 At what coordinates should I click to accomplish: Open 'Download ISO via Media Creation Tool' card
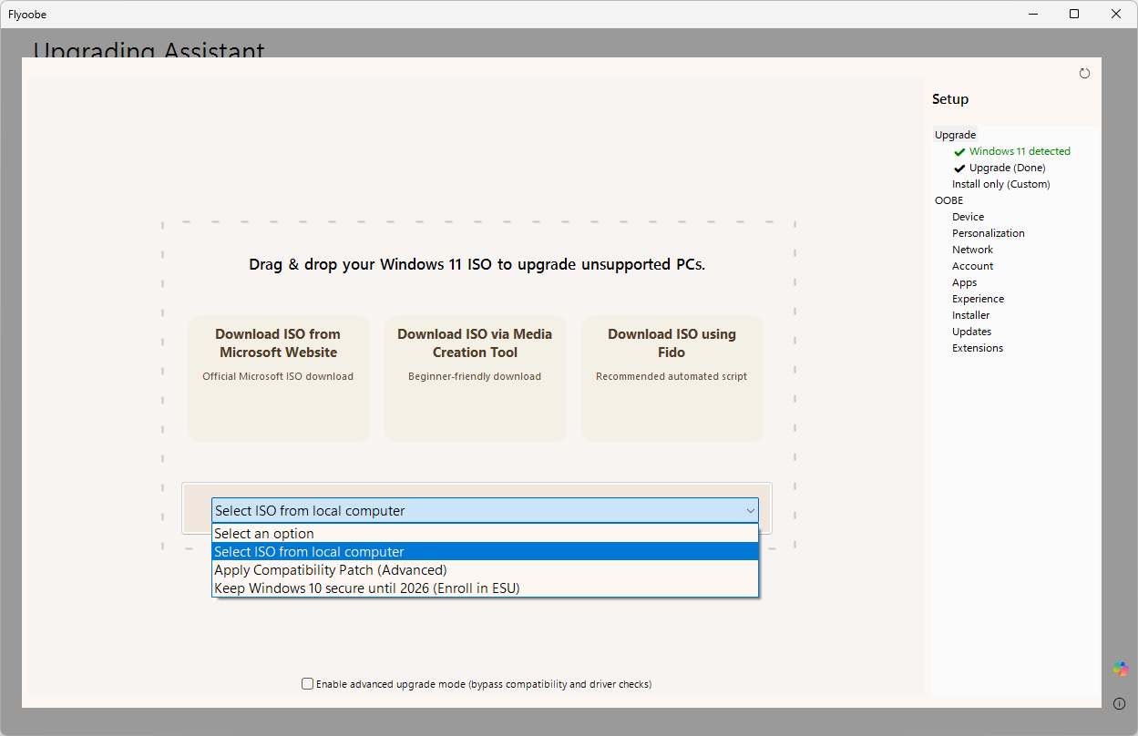point(475,378)
